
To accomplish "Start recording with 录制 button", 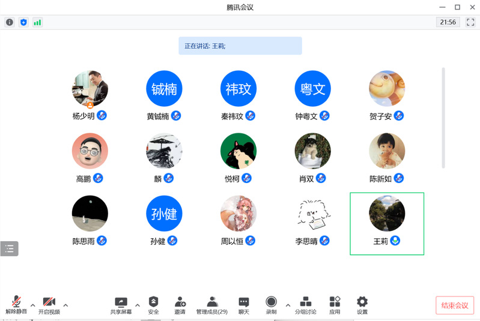I will point(271,302).
